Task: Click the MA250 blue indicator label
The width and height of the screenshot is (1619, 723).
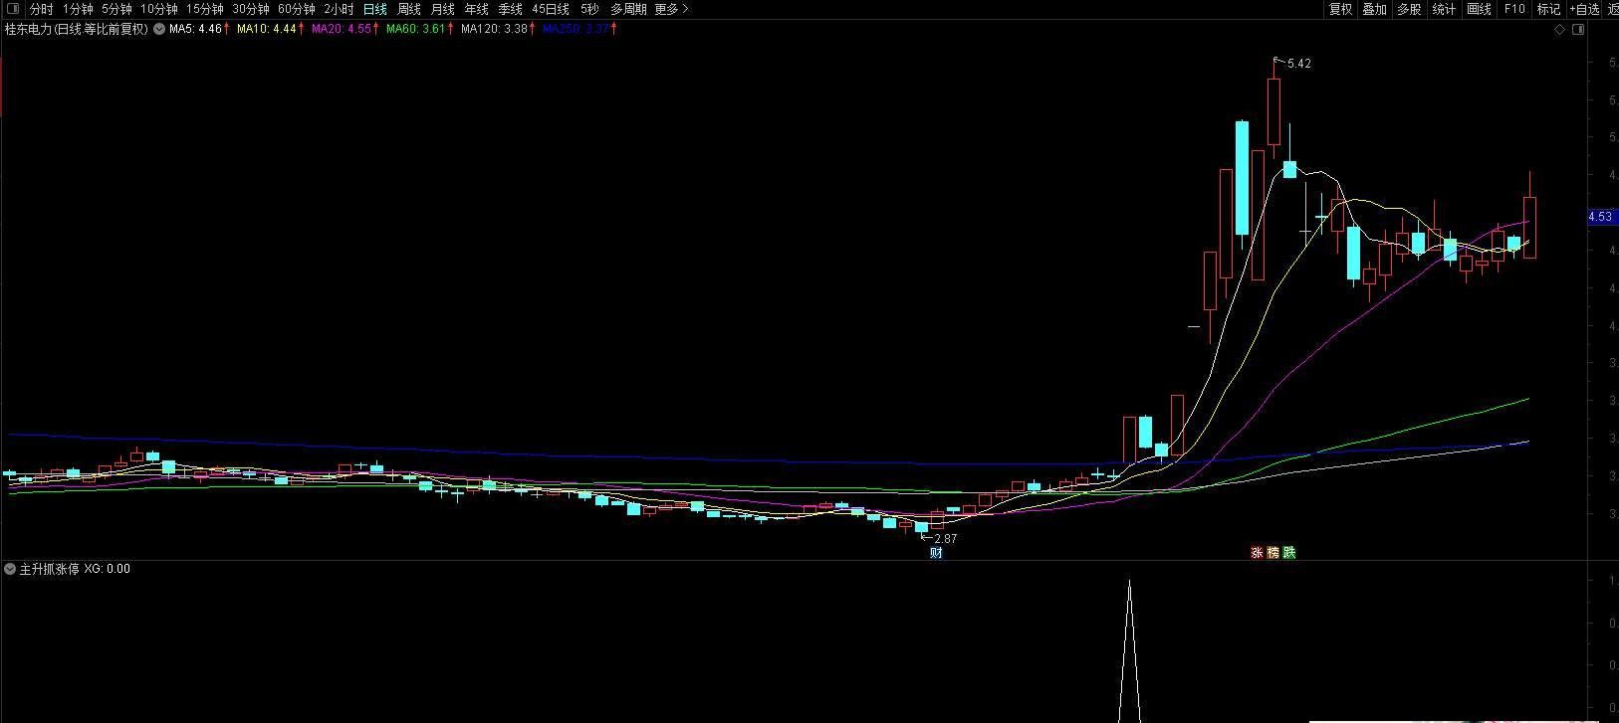Action: click(x=578, y=30)
